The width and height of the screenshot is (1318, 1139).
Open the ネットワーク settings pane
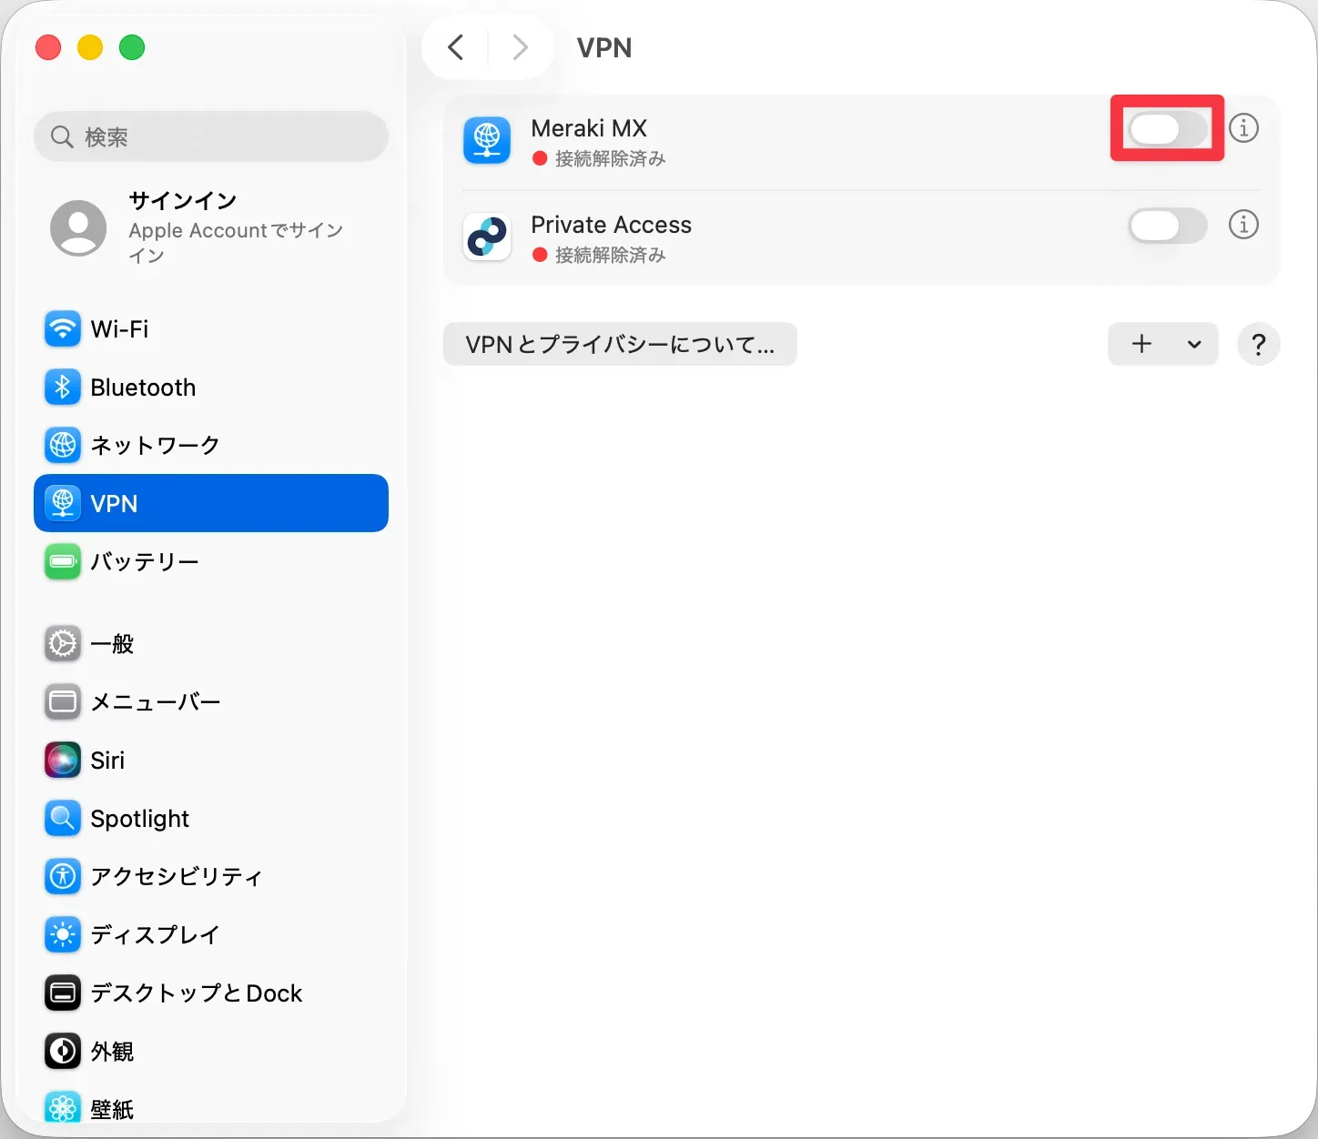pyautogui.click(x=155, y=445)
